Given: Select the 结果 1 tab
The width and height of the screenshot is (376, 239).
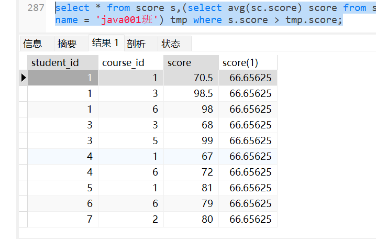Looking at the screenshot, I should (106, 42).
